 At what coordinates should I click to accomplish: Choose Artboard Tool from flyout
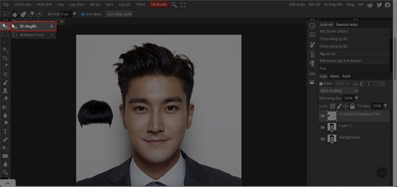coord(34,35)
